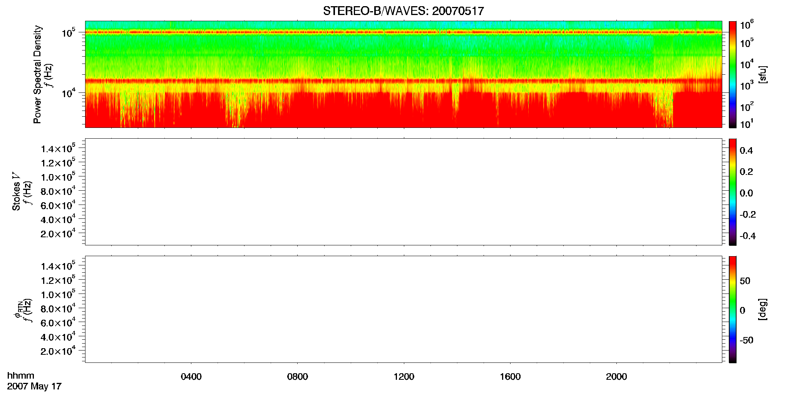
Task: Click the Power Spectral Density axis title
Action: (x=37, y=74)
